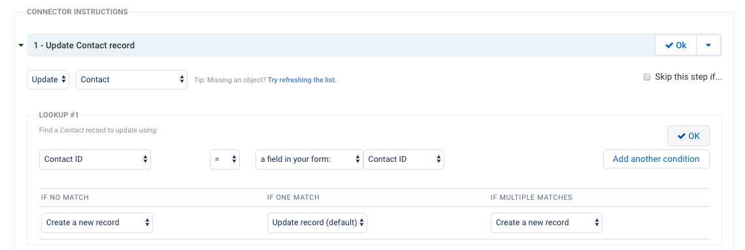Screen dimensions: 745x250
Task: Click the checkmark icon in header Ok button
Action: point(669,46)
